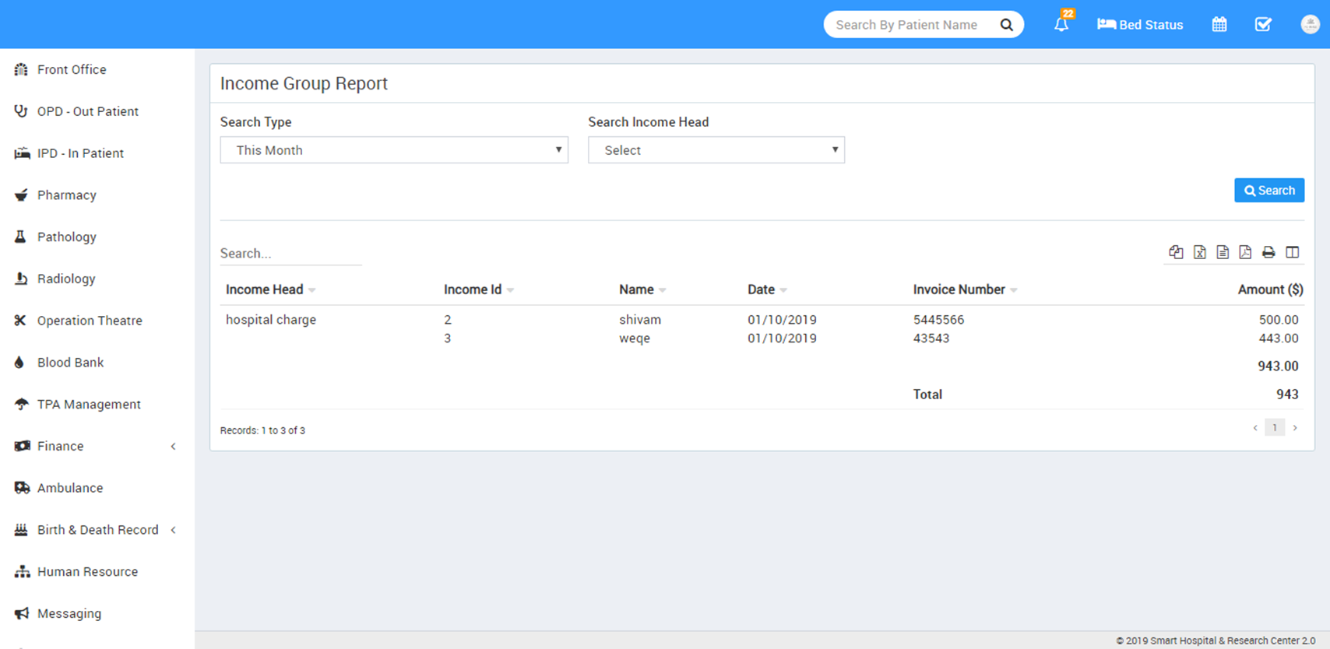Print the income group report
This screenshot has height=649, width=1330.
[x=1268, y=252]
